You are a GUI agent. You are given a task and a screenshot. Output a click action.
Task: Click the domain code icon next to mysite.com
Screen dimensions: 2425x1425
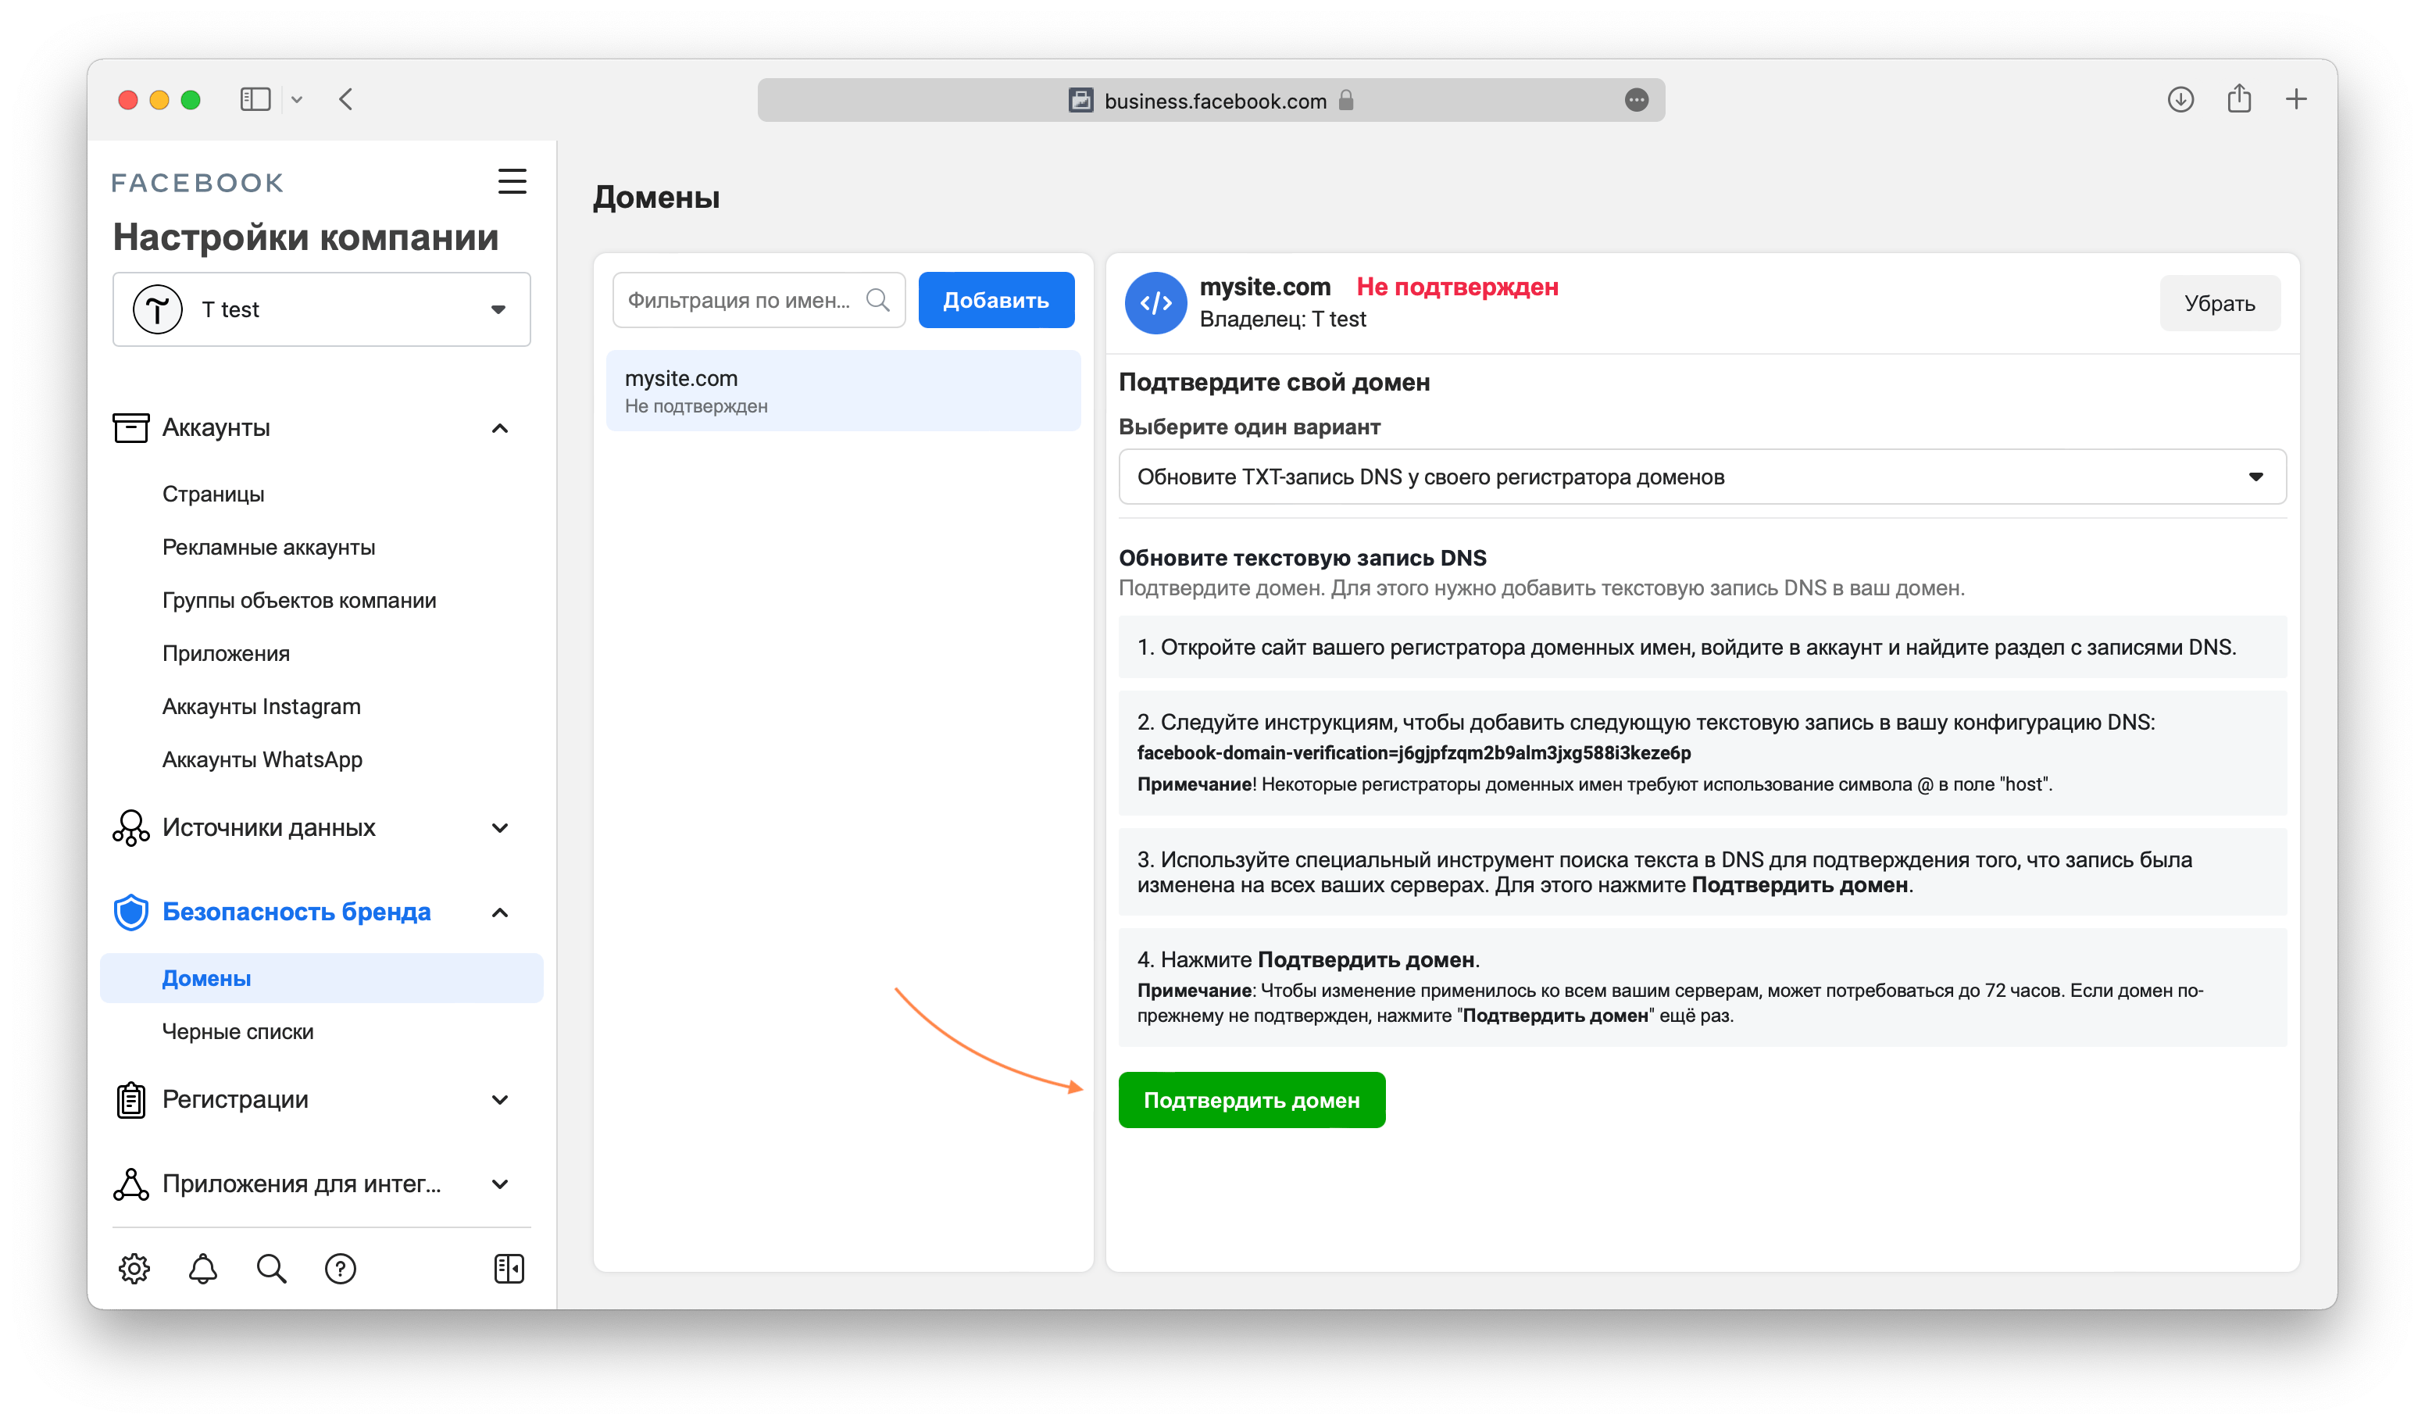pyautogui.click(x=1155, y=303)
